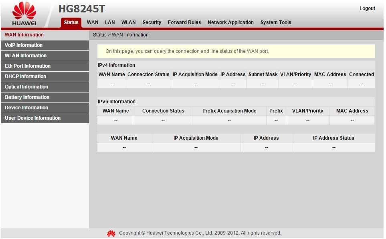Image resolution: width=386 pixels, height=239 pixels.
Task: View Device Information page
Action: click(45, 108)
